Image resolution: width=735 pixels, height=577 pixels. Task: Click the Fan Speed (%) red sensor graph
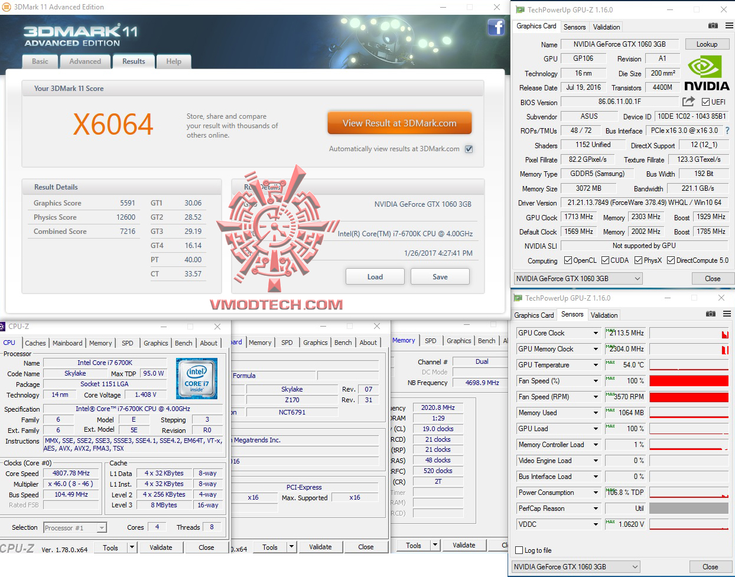(689, 381)
